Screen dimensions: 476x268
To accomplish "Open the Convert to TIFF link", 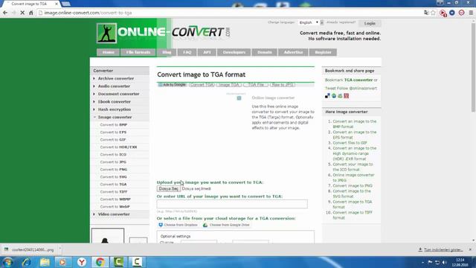I will tap(114, 192).
